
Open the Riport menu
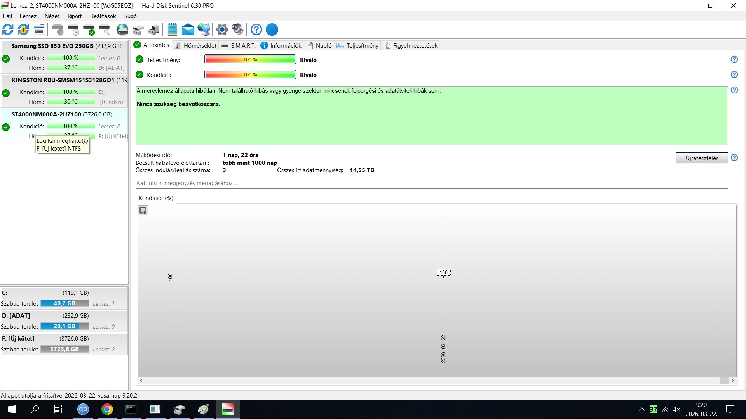pos(75,16)
